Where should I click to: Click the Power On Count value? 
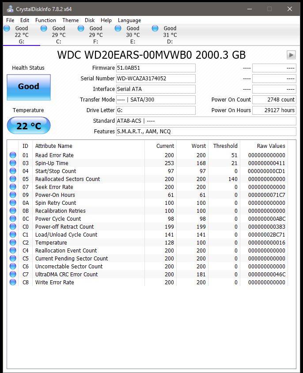(274, 100)
